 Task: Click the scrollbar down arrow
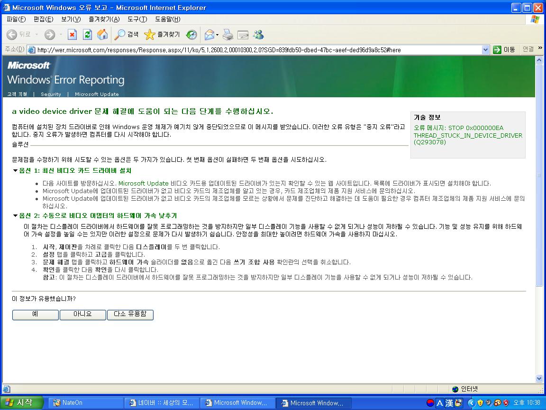(x=539, y=379)
